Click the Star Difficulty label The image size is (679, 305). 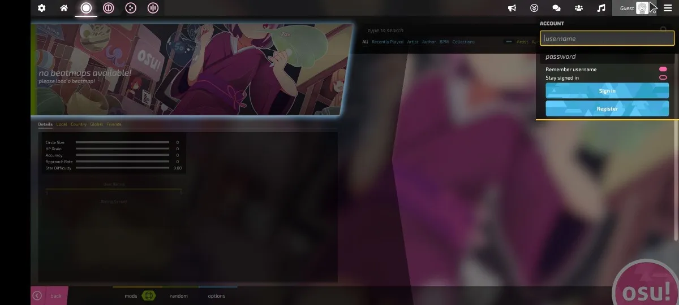[x=58, y=168]
